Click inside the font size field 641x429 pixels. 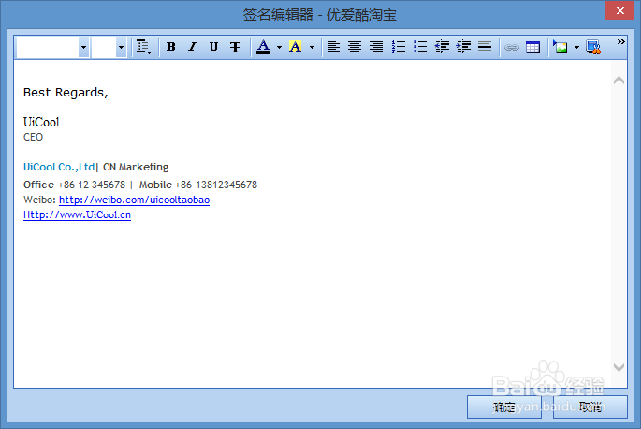pyautogui.click(x=104, y=47)
